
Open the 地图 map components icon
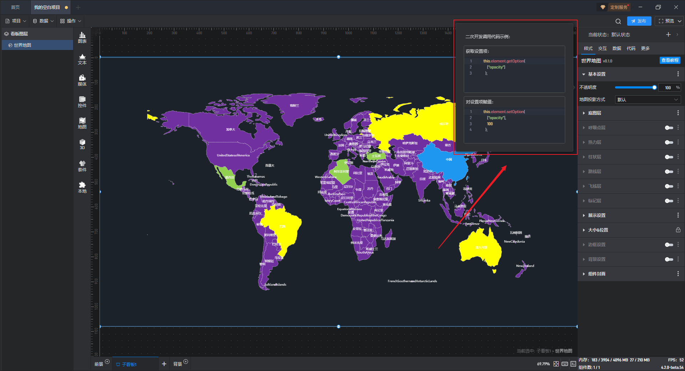tap(82, 123)
